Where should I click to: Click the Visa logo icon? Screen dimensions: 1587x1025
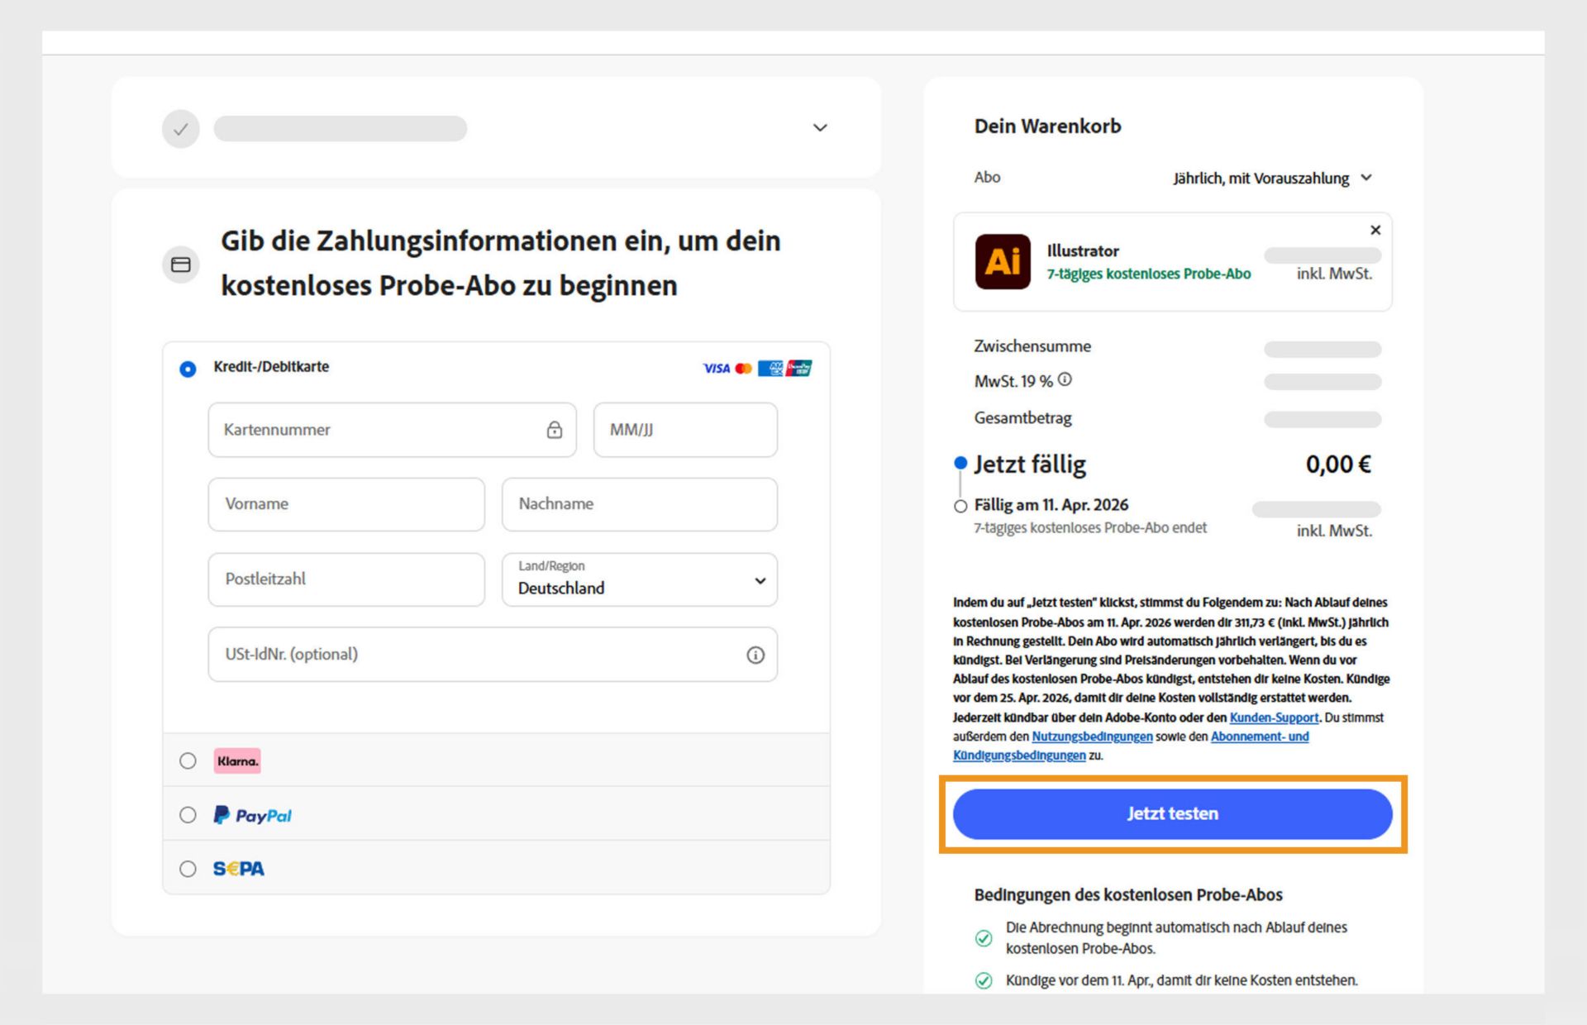click(x=716, y=368)
